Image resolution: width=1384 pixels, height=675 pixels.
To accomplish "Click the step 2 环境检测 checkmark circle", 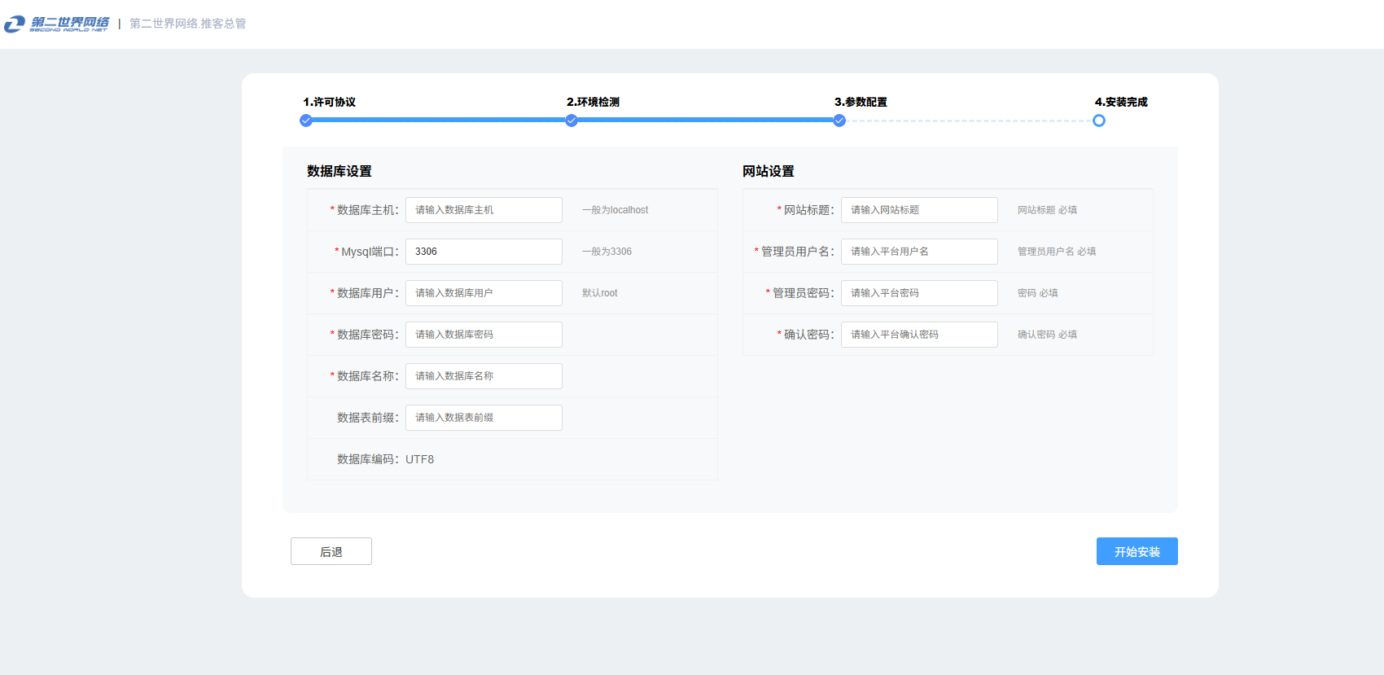I will click(x=572, y=121).
